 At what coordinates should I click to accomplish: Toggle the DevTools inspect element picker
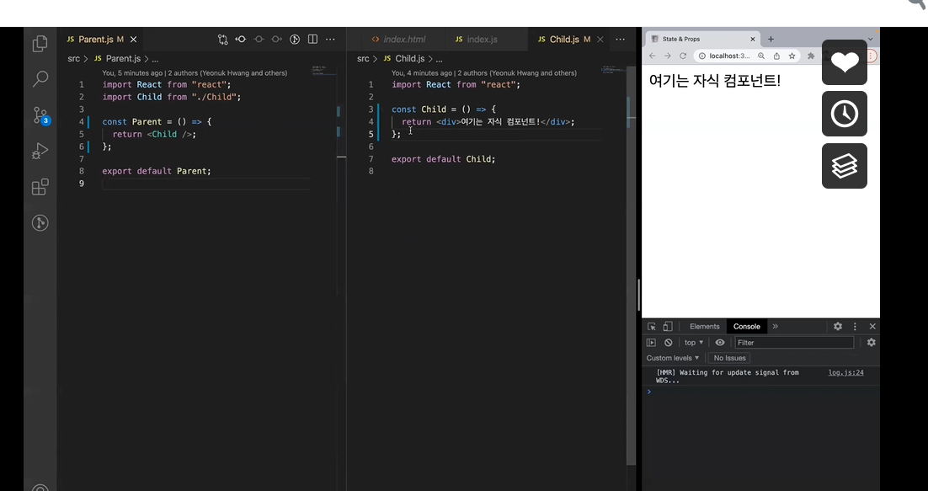click(x=652, y=327)
